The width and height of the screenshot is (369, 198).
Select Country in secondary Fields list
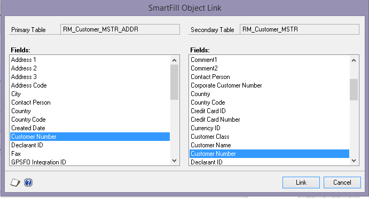pos(270,94)
